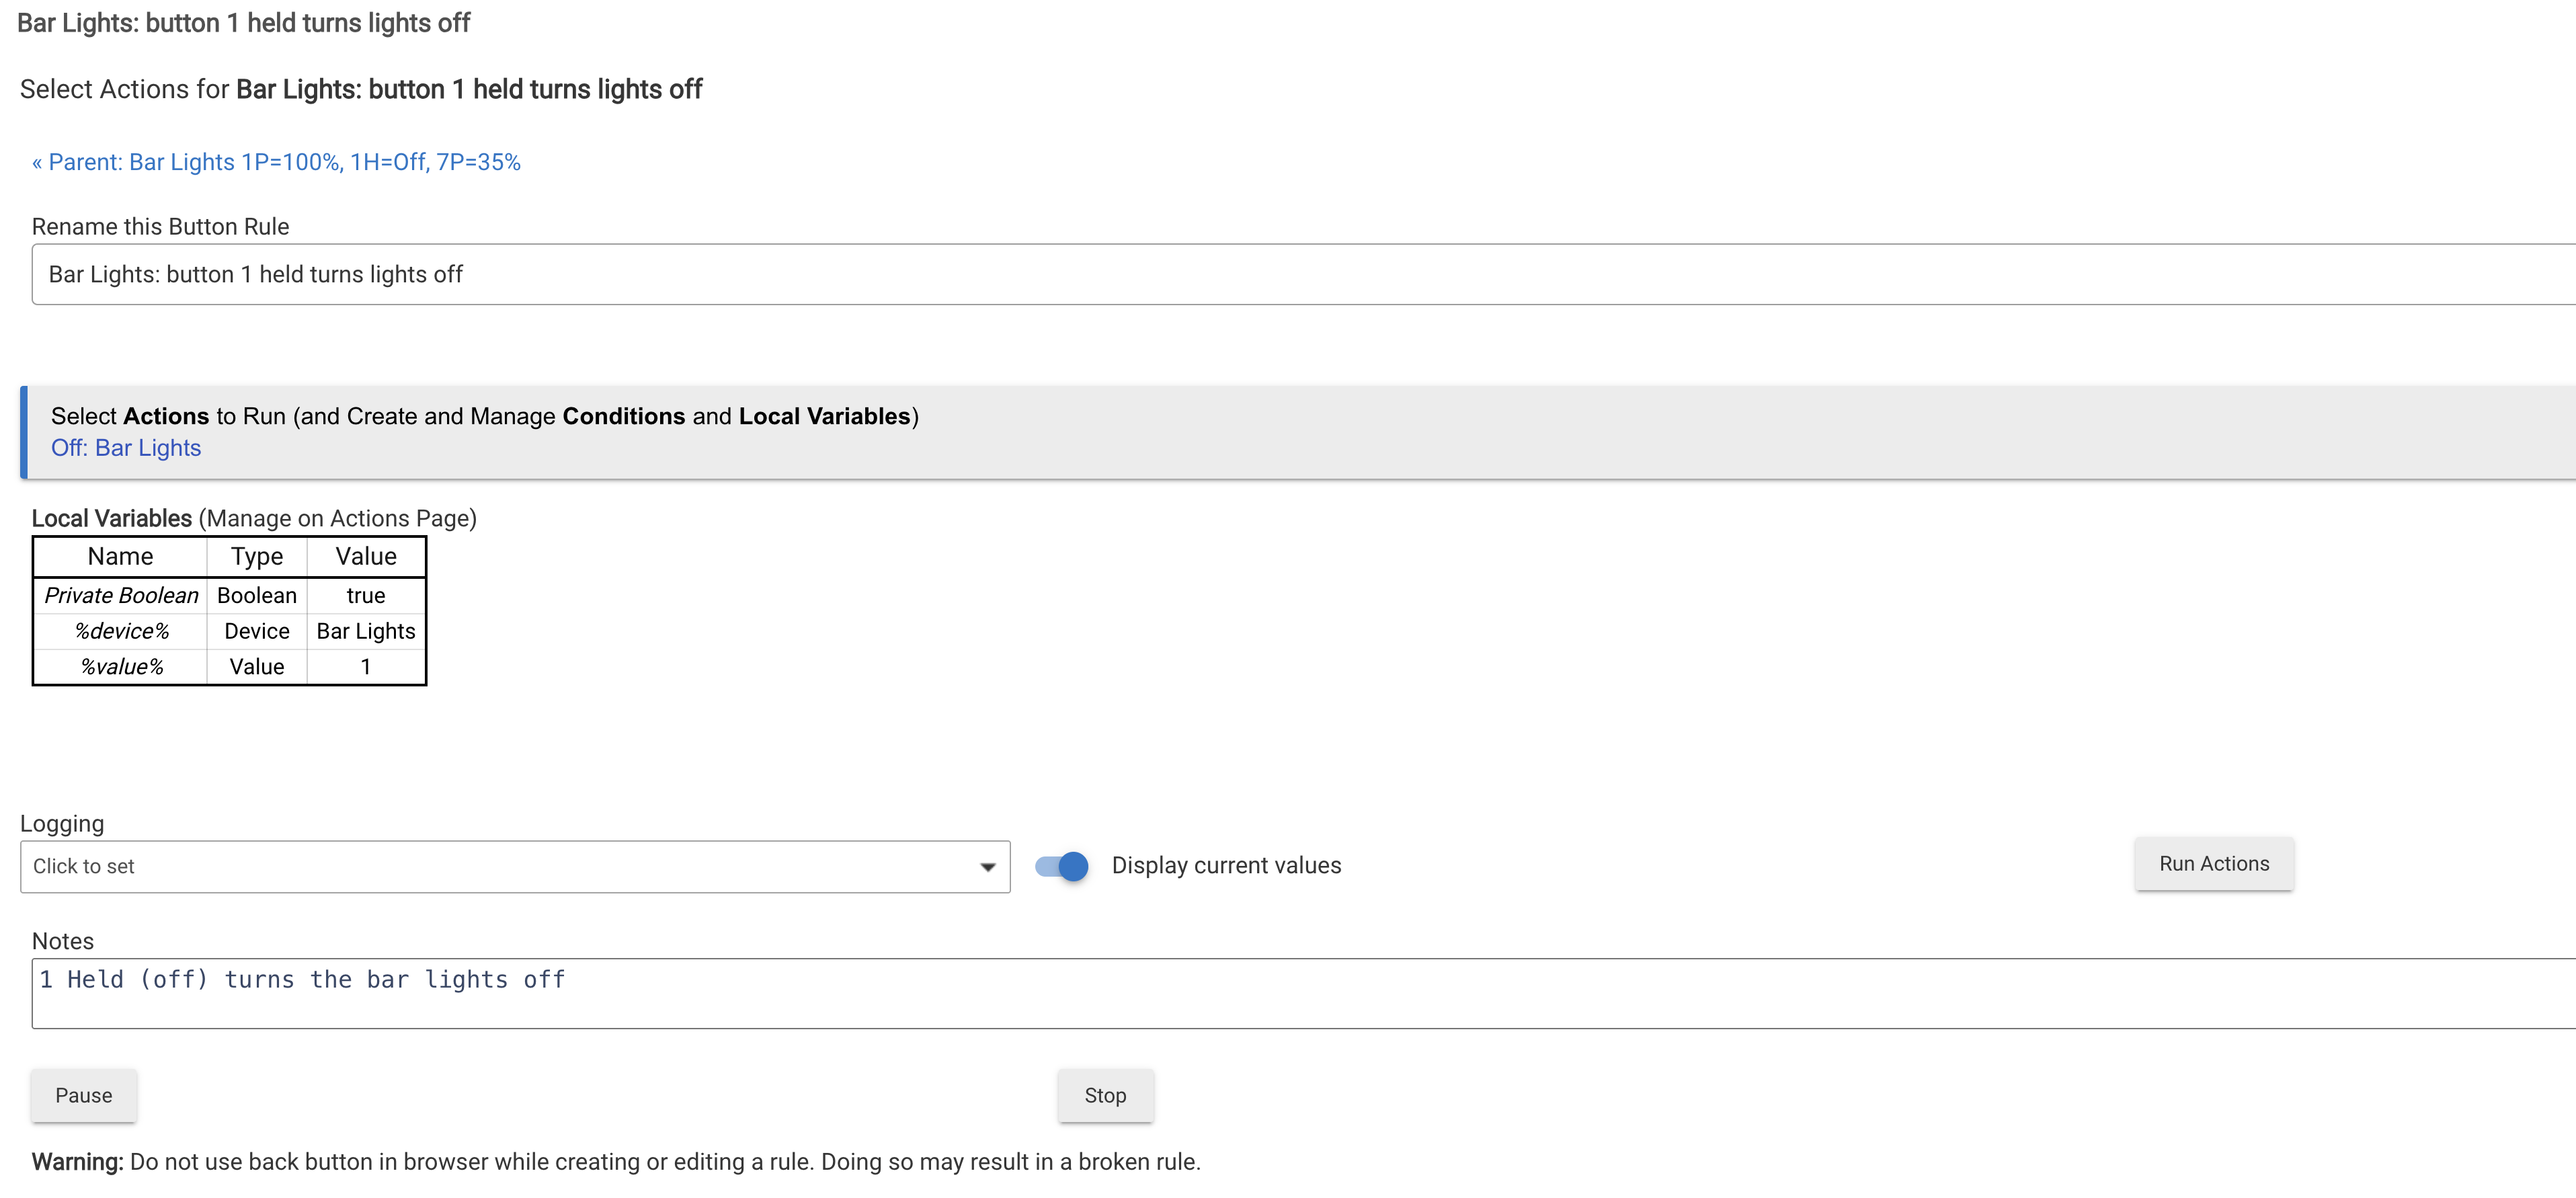Toggle Display current values switch
The height and width of the screenshot is (1198, 2576).
[1062, 866]
